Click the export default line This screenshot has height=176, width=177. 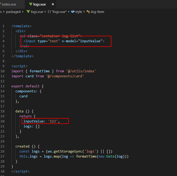point(27,86)
